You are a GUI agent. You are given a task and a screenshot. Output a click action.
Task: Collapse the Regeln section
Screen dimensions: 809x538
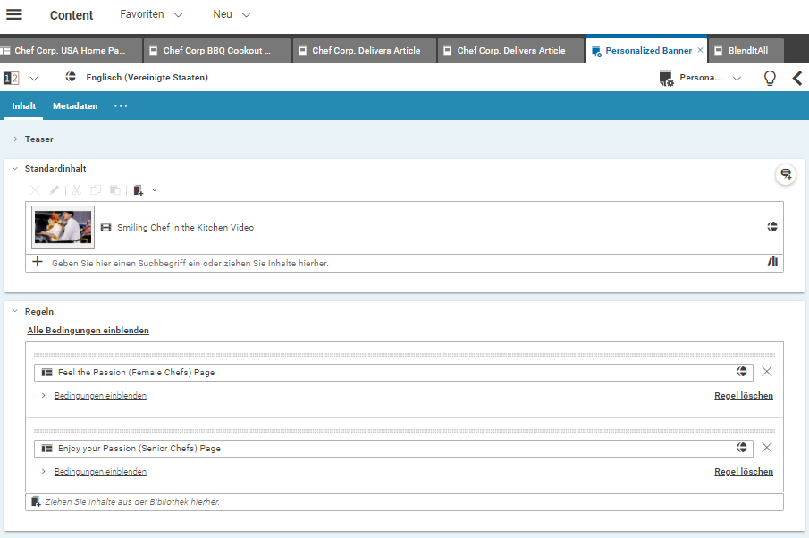[x=16, y=312]
